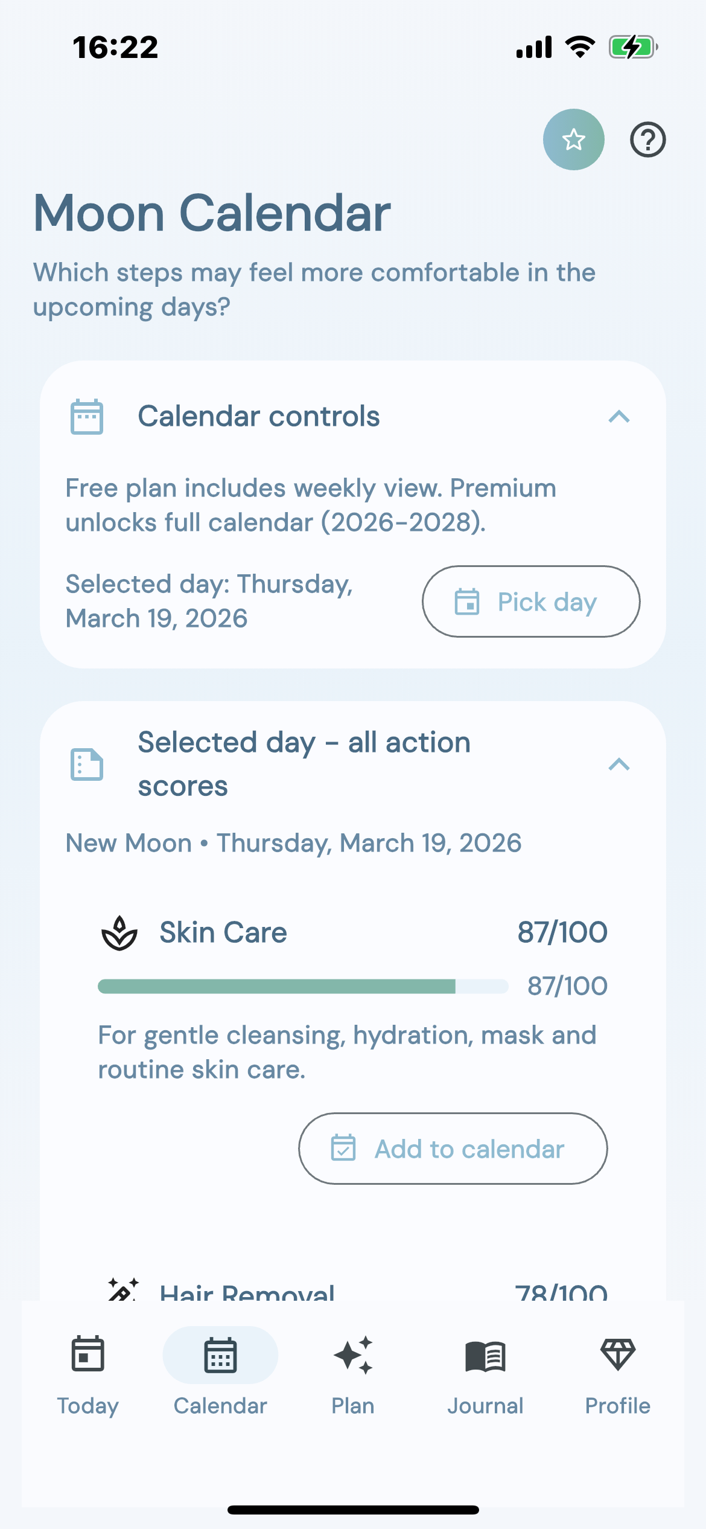Viewport: 706px width, 1529px height.
Task: Tap the Selected day date text
Action: [x=209, y=601]
